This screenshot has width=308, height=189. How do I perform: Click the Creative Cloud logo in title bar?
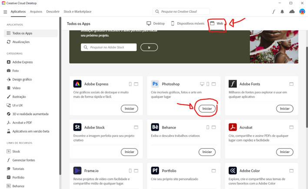point(3,3)
